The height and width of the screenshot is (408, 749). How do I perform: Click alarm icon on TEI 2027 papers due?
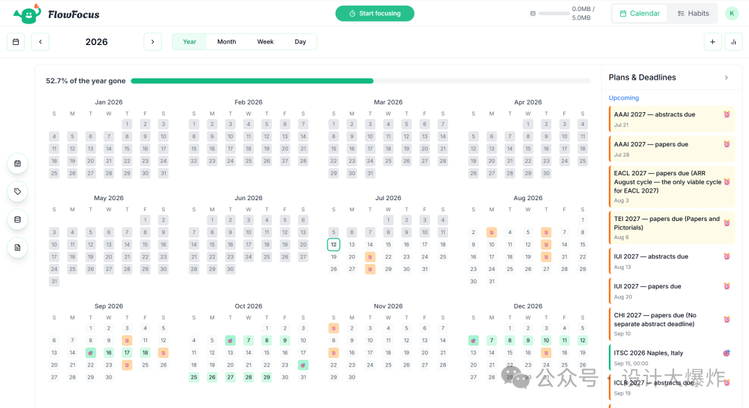727,223
